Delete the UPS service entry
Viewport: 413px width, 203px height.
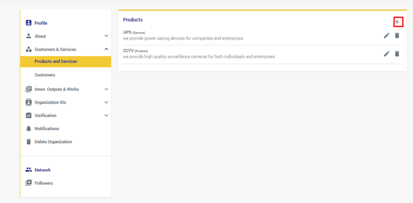pyautogui.click(x=397, y=35)
